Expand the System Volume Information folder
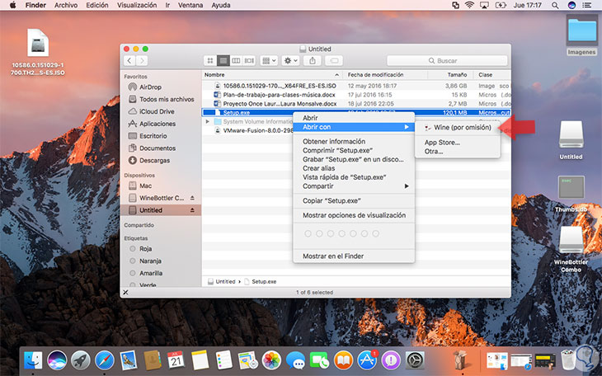The image size is (602, 376). click(x=208, y=122)
